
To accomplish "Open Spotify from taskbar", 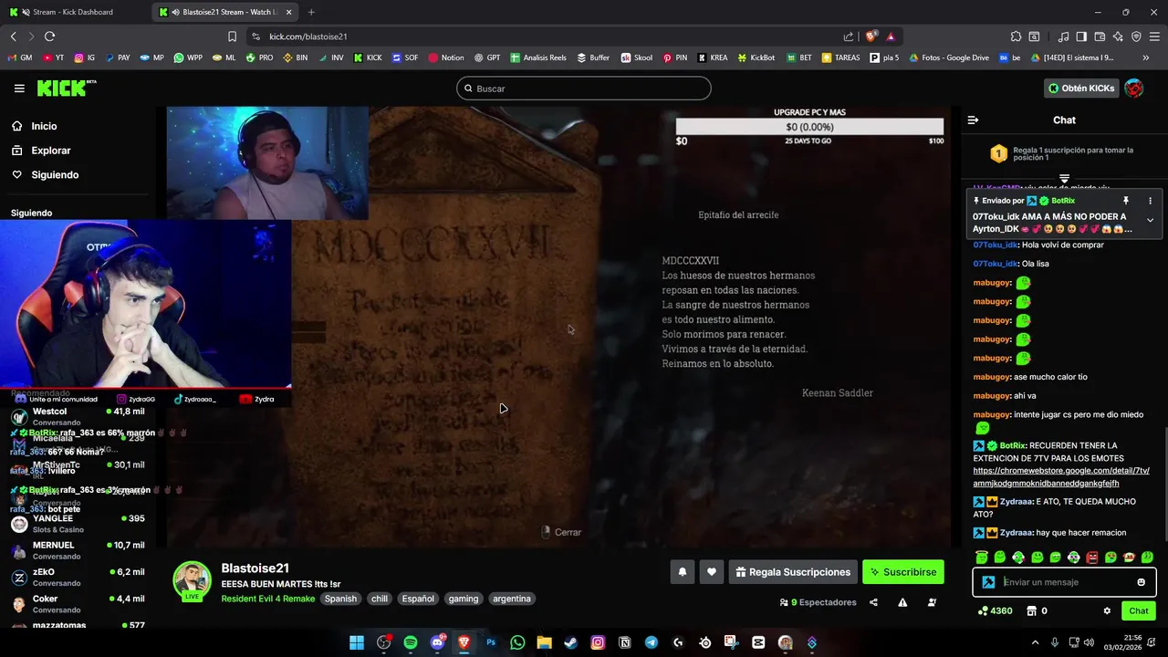I will (411, 642).
